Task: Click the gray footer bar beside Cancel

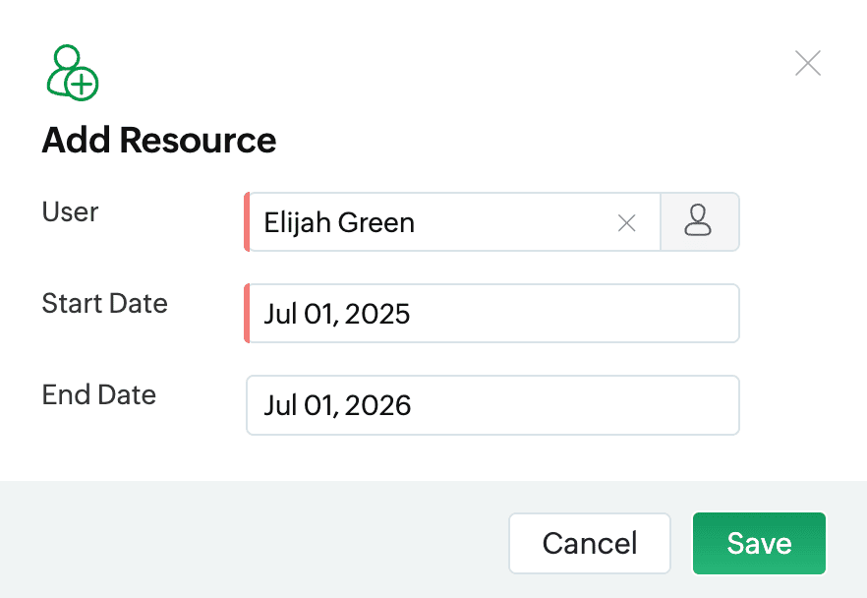Action: pyautogui.click(x=255, y=539)
